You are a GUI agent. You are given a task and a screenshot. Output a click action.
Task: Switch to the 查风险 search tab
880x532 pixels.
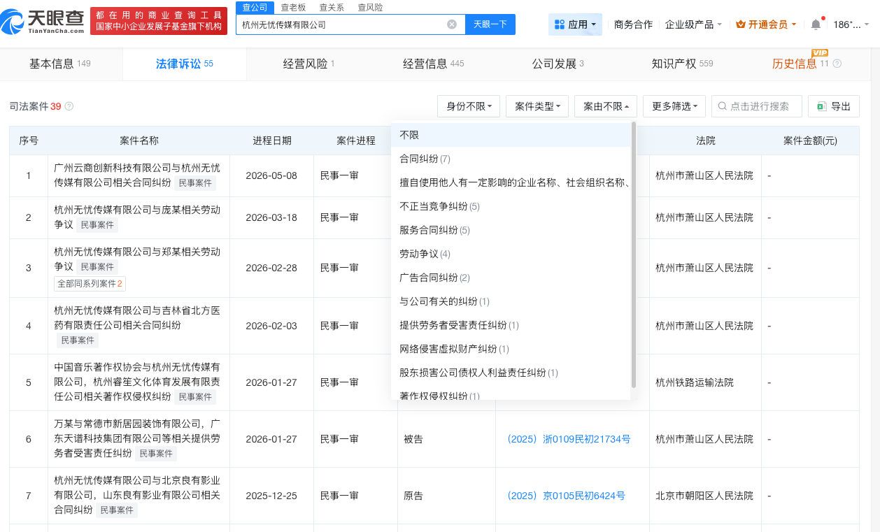(x=370, y=7)
